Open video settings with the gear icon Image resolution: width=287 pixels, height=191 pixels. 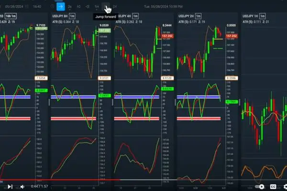(x=285, y=187)
